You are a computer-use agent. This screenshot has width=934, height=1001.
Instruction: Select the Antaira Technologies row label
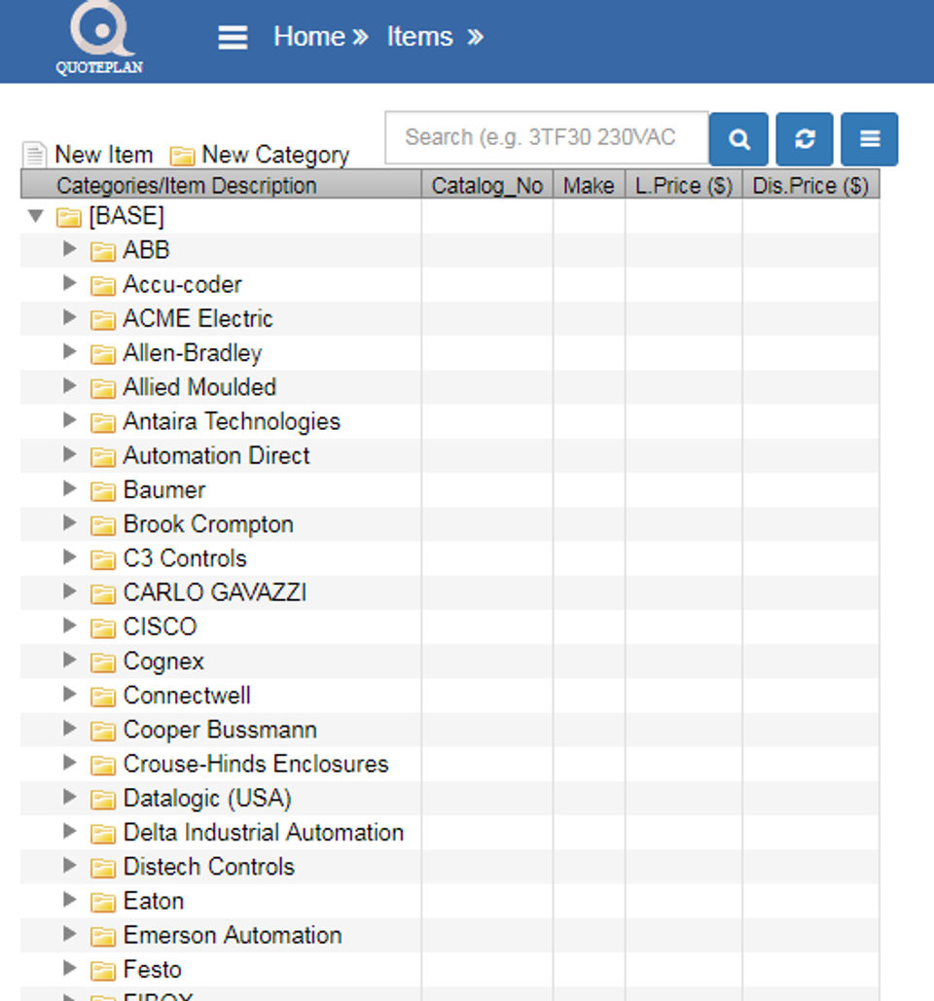click(x=232, y=421)
